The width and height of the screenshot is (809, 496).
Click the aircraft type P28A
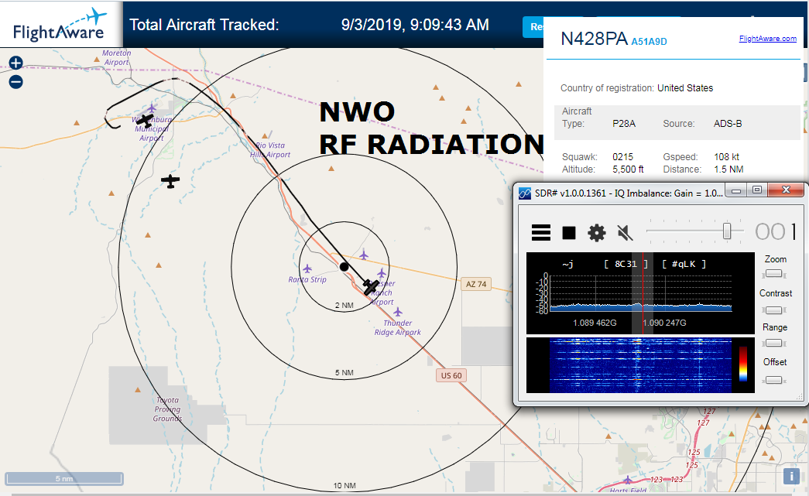tap(624, 124)
